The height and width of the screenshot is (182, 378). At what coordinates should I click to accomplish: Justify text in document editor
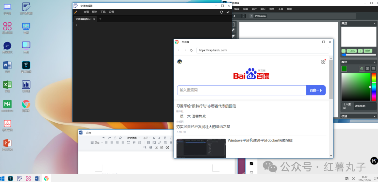coord(123,143)
